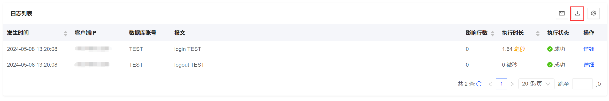Open the gear column settings icon
Viewport: 609px width, 101px height.
point(593,13)
